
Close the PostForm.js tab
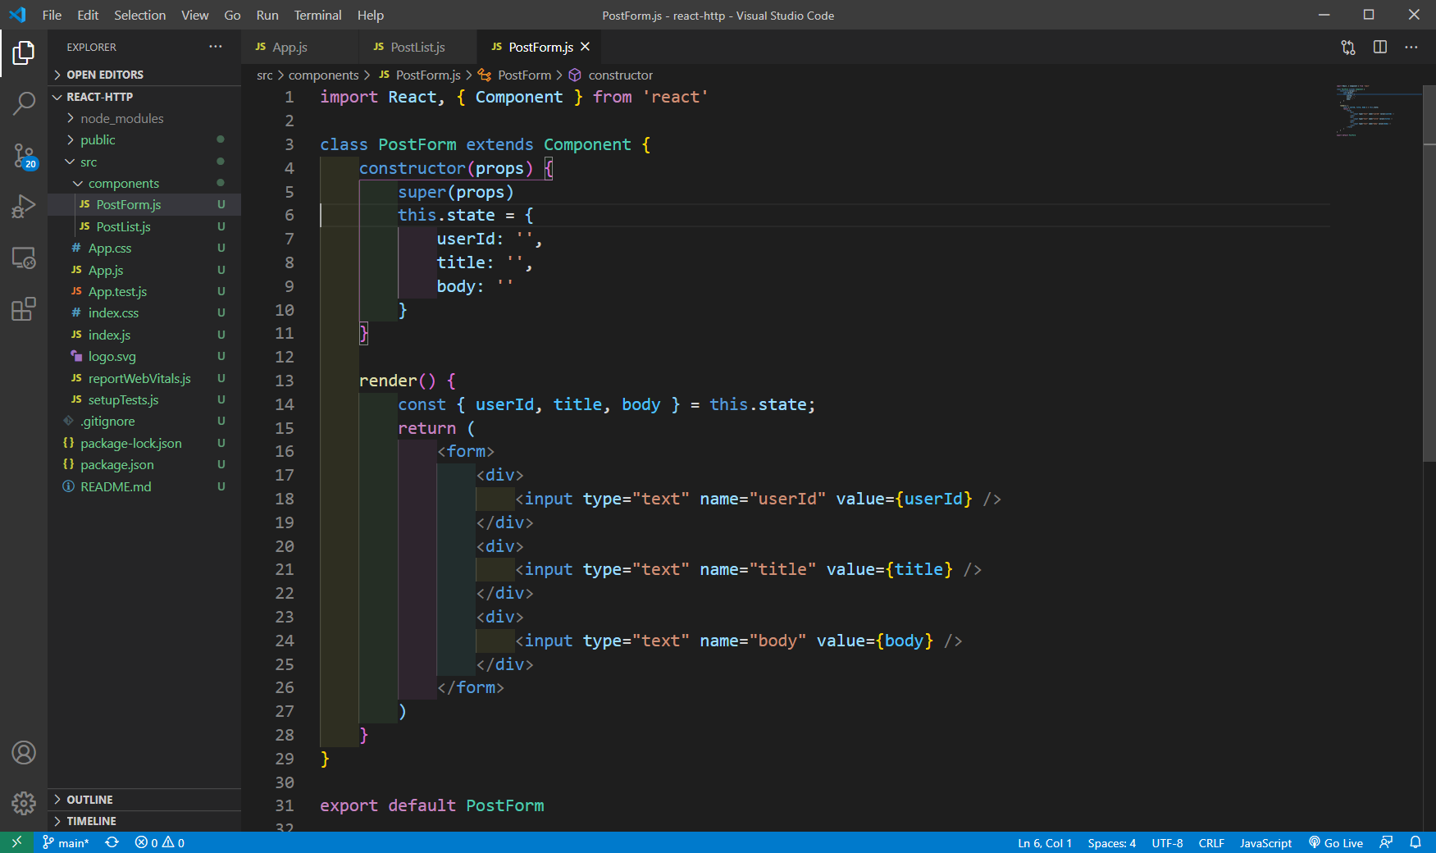tap(585, 47)
